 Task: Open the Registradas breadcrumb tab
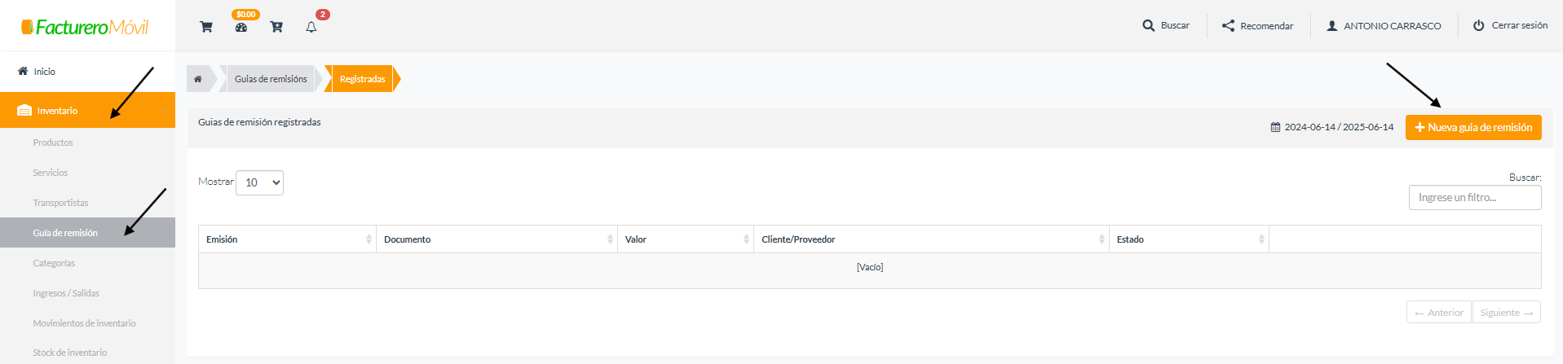click(362, 79)
